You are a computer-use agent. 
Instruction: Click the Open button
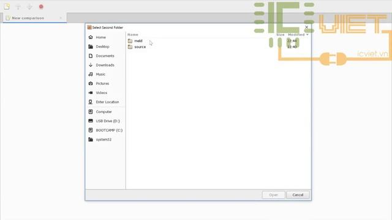pos(274,195)
